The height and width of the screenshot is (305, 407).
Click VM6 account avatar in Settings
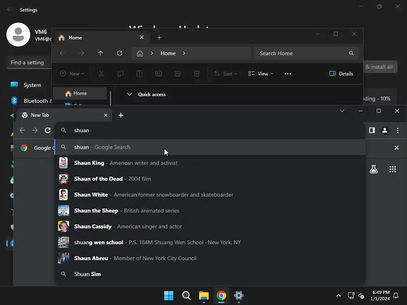18,35
